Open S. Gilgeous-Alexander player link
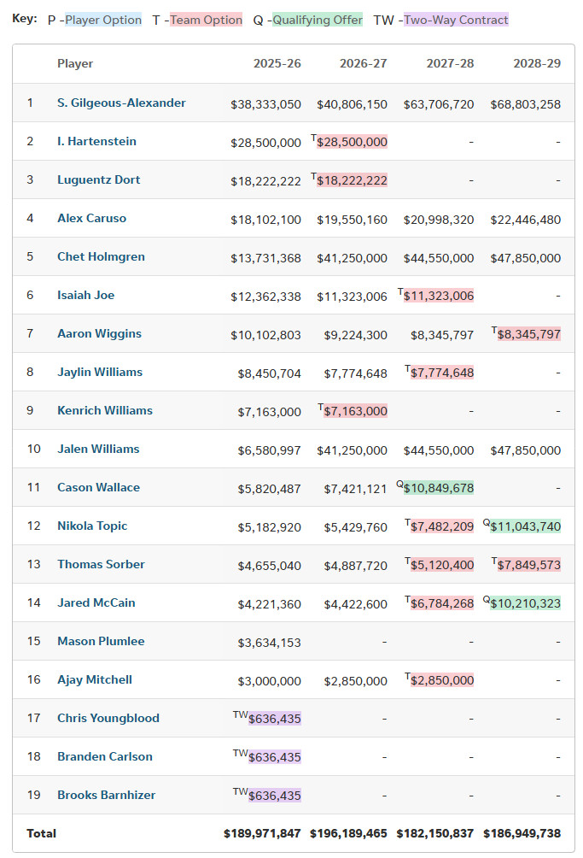 [x=121, y=103]
